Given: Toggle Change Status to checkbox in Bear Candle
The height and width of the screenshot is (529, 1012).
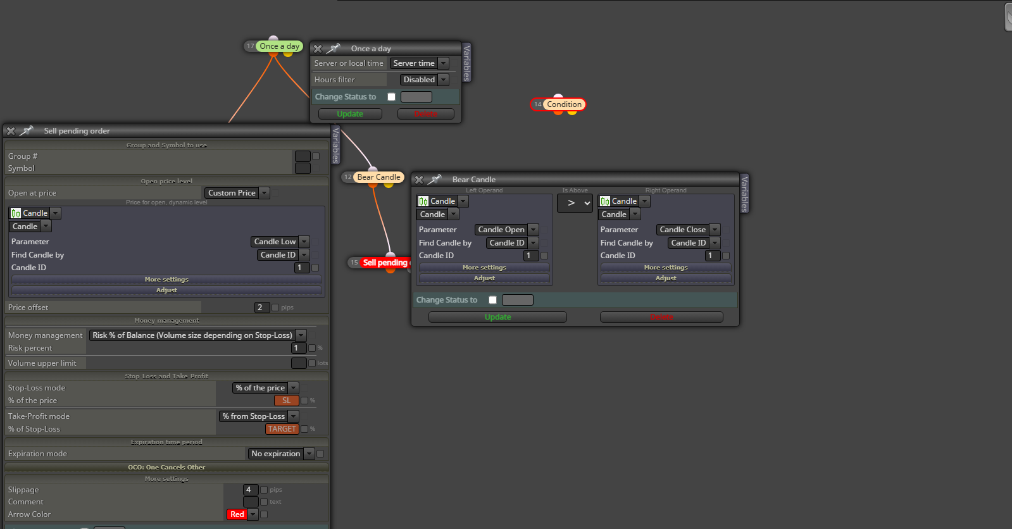Looking at the screenshot, I should [492, 300].
